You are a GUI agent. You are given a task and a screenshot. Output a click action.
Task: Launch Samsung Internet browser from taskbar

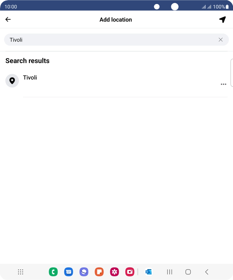pyautogui.click(x=84, y=272)
